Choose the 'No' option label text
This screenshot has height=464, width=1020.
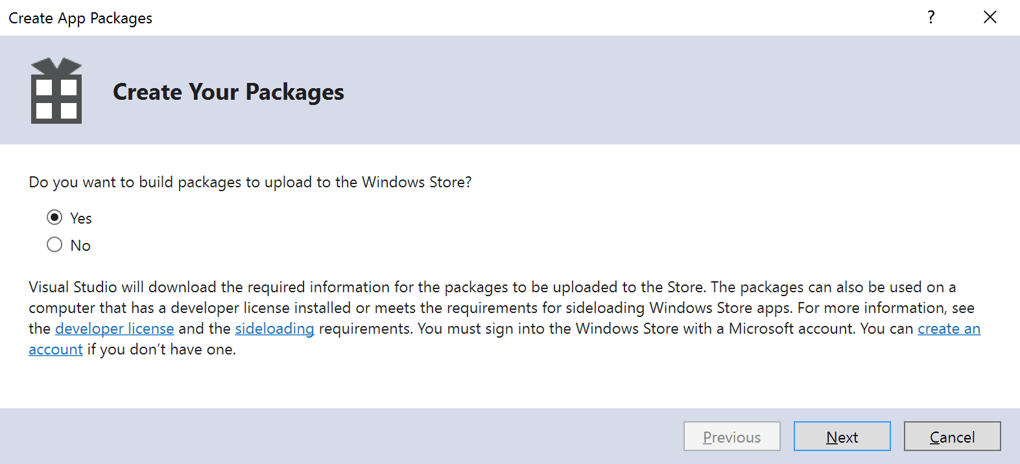pyautogui.click(x=80, y=246)
